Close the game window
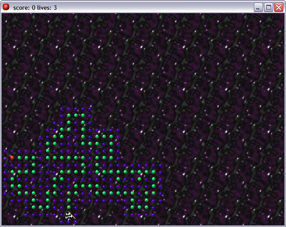 tap(278, 8)
